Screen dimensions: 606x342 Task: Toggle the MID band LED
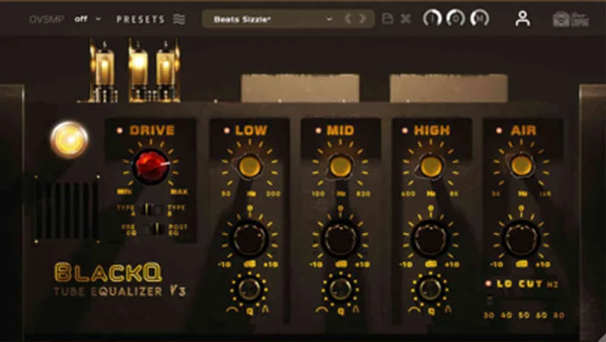click(318, 130)
